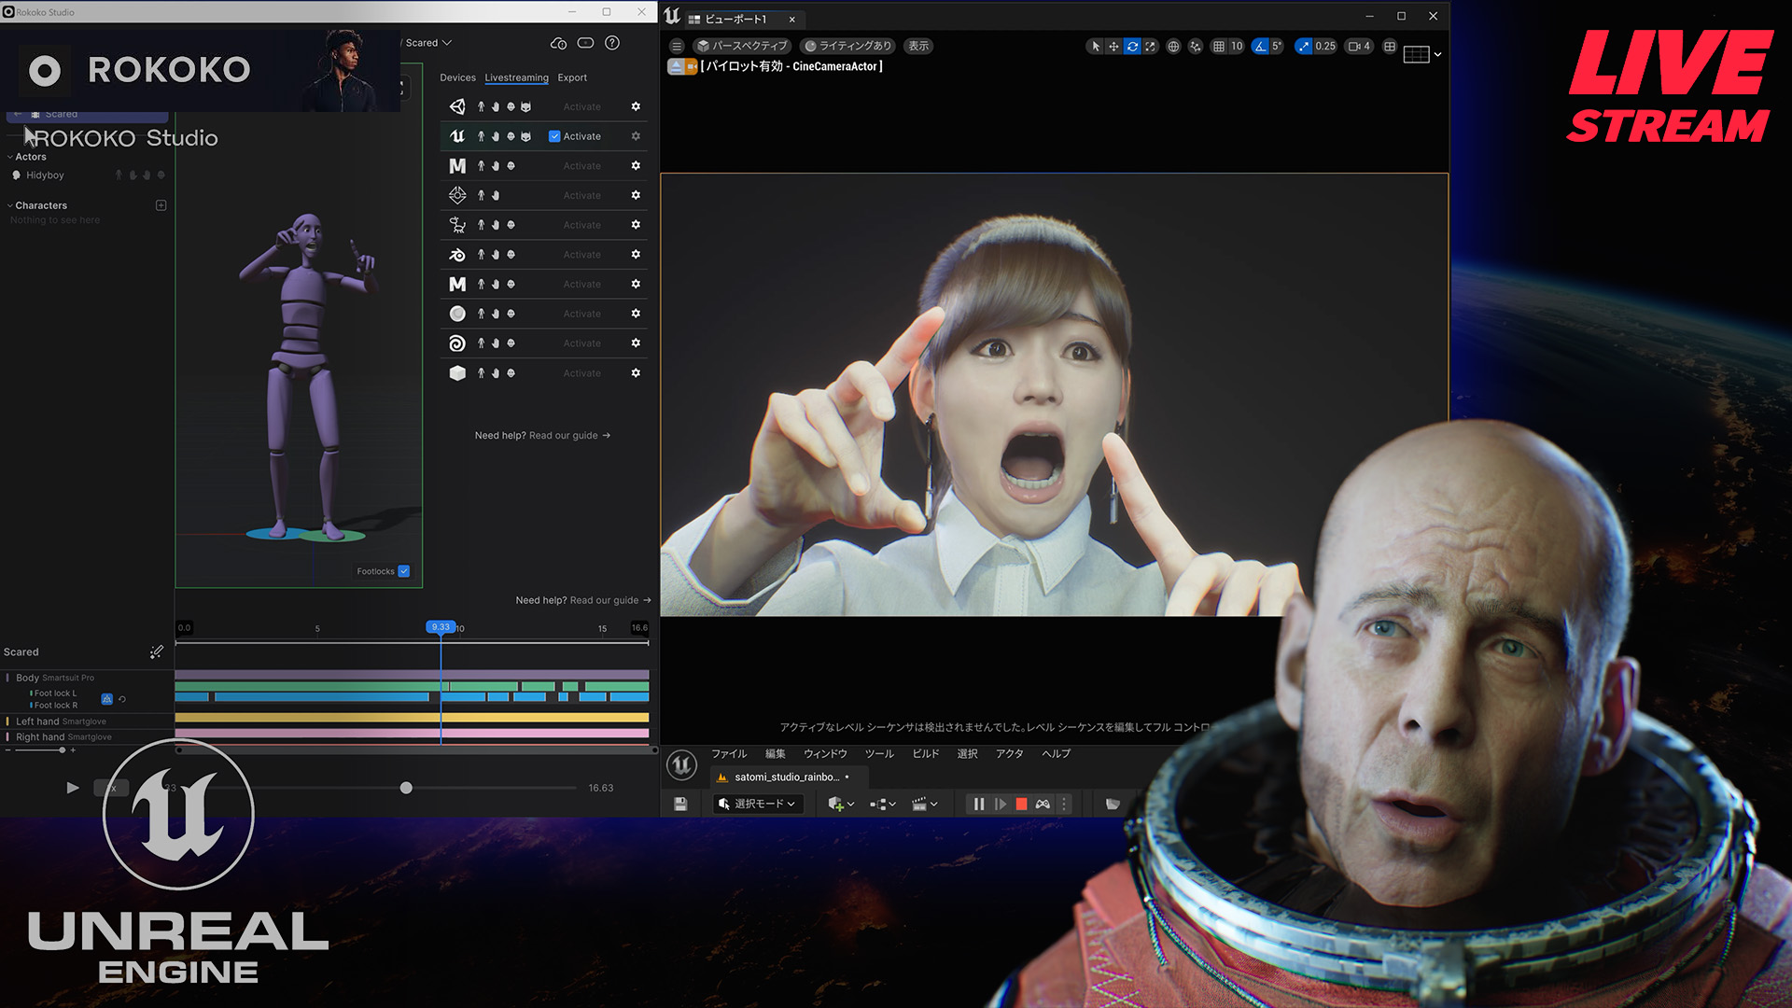Open the ヘルプ menu in Unreal
Image resolution: width=1792 pixels, height=1008 pixels.
[1057, 753]
